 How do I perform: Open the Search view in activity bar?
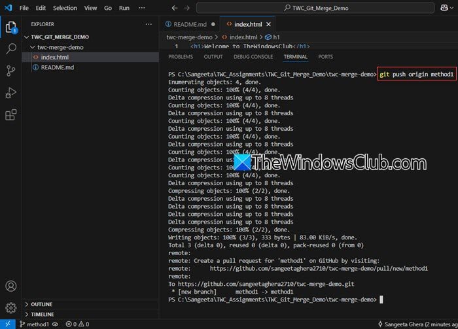11,49
